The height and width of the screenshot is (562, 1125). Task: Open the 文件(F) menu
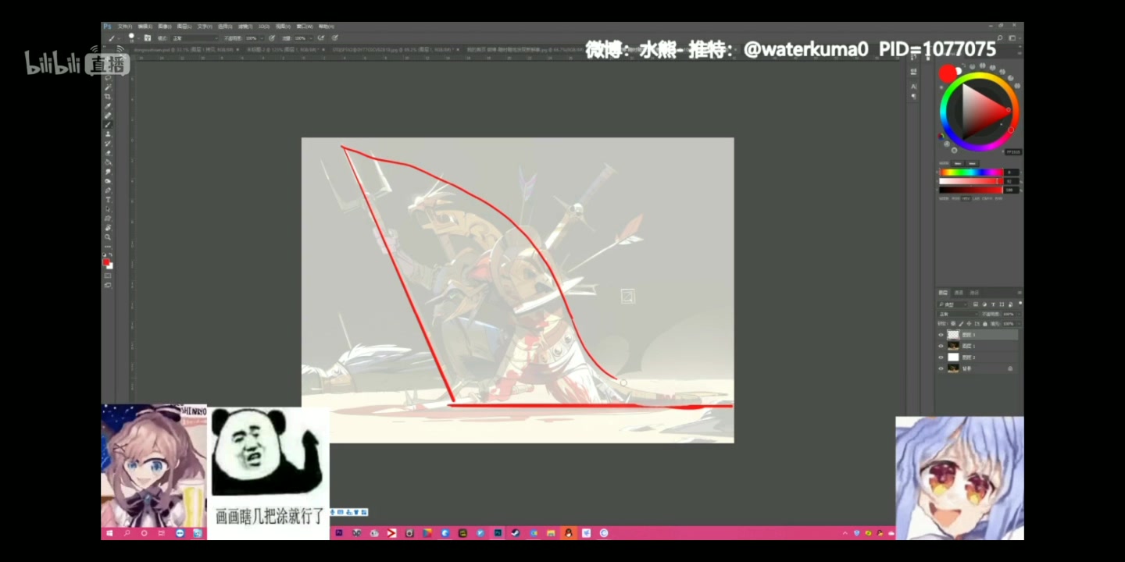[125, 27]
